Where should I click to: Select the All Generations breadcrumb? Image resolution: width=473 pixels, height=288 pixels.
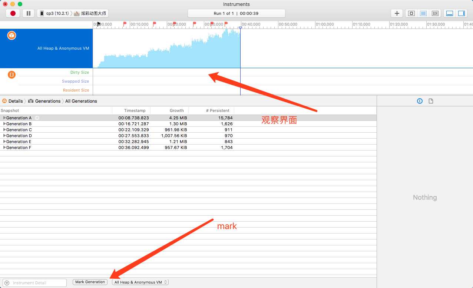pyautogui.click(x=81, y=101)
